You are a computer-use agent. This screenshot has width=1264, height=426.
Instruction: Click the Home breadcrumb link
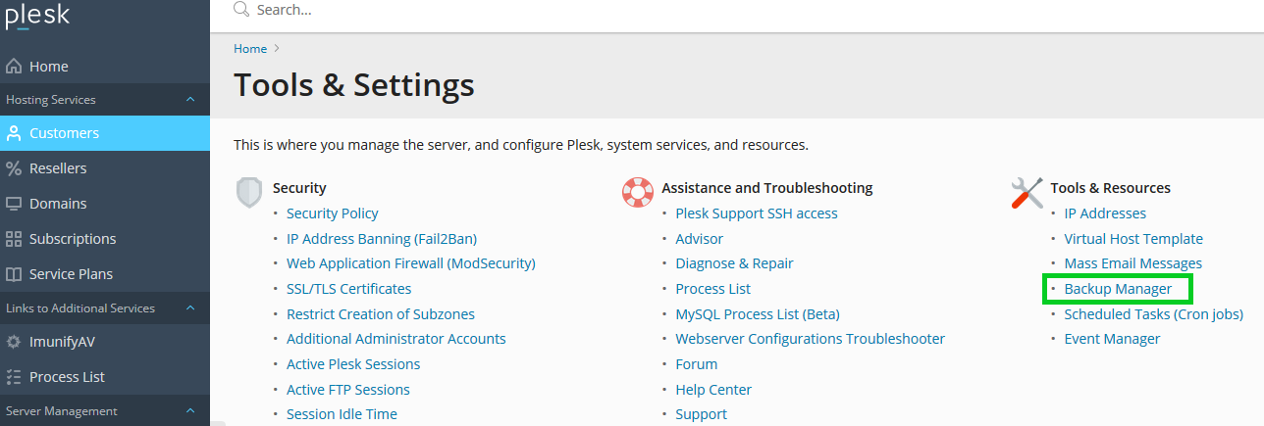point(250,48)
